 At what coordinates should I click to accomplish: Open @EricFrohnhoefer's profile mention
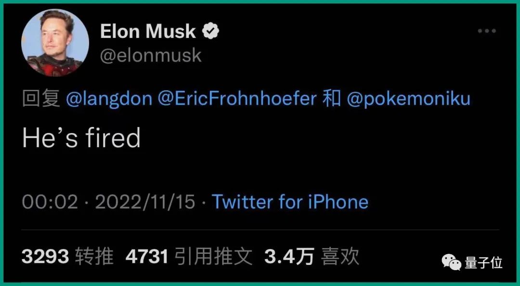(x=237, y=99)
